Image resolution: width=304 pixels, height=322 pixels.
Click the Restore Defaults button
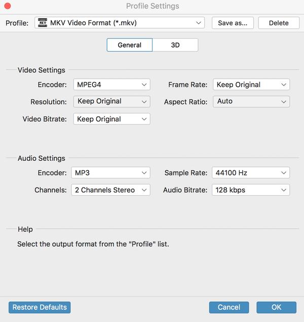pos(40,307)
